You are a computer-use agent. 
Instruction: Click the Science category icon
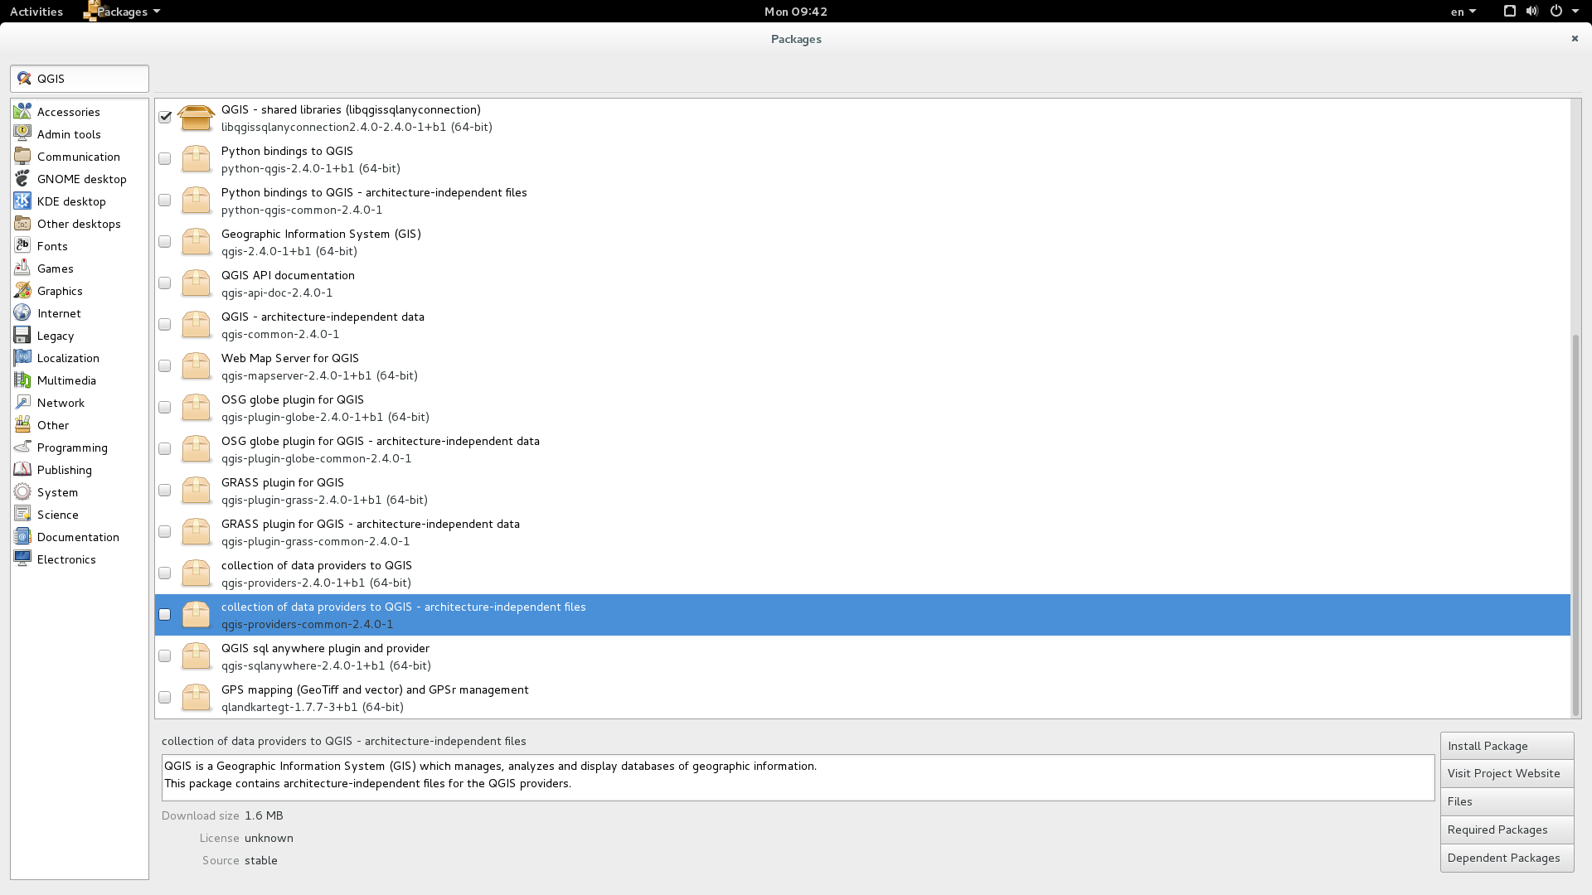pos(22,514)
